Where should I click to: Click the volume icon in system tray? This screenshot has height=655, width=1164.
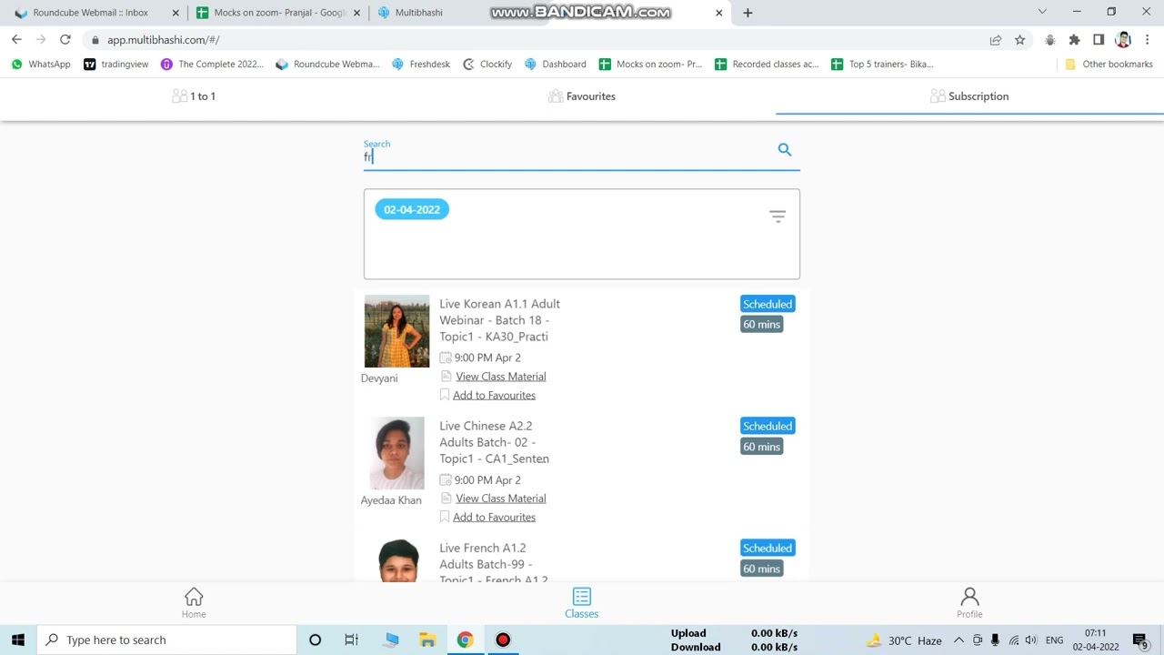coord(1030,640)
